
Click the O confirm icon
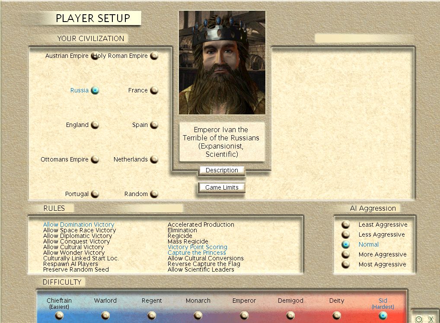[x=419, y=319]
